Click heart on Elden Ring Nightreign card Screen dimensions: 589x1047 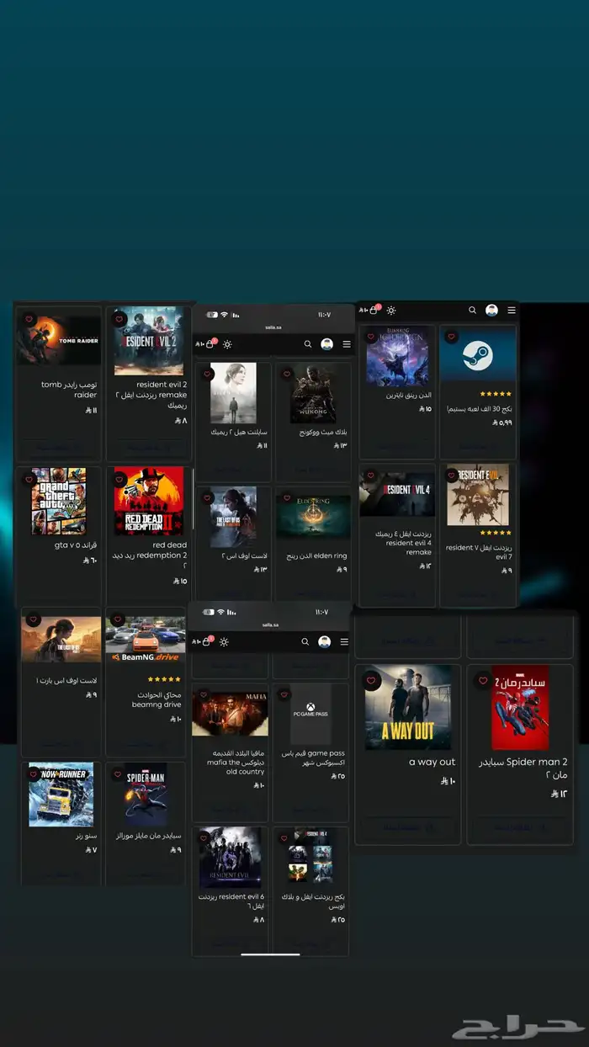click(371, 337)
